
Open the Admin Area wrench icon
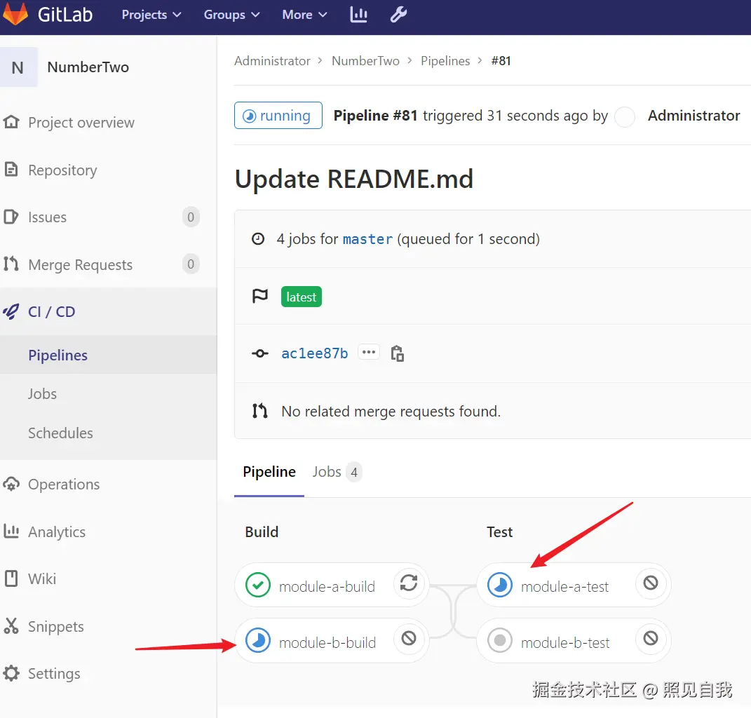[398, 15]
